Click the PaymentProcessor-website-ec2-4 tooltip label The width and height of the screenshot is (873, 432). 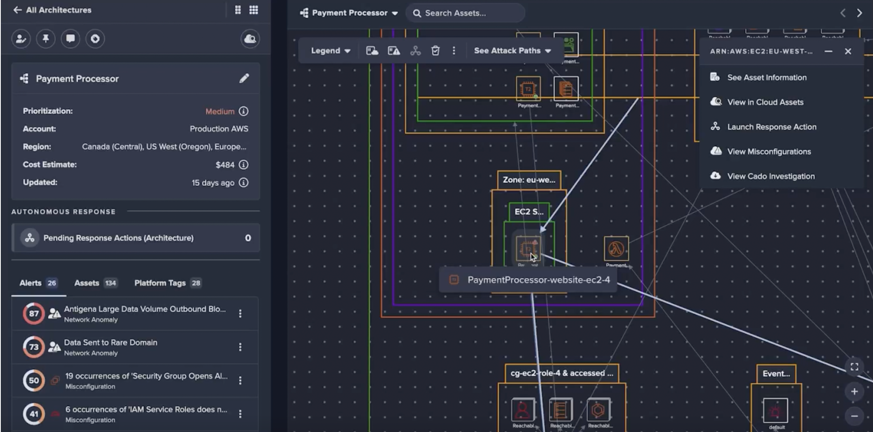point(528,280)
